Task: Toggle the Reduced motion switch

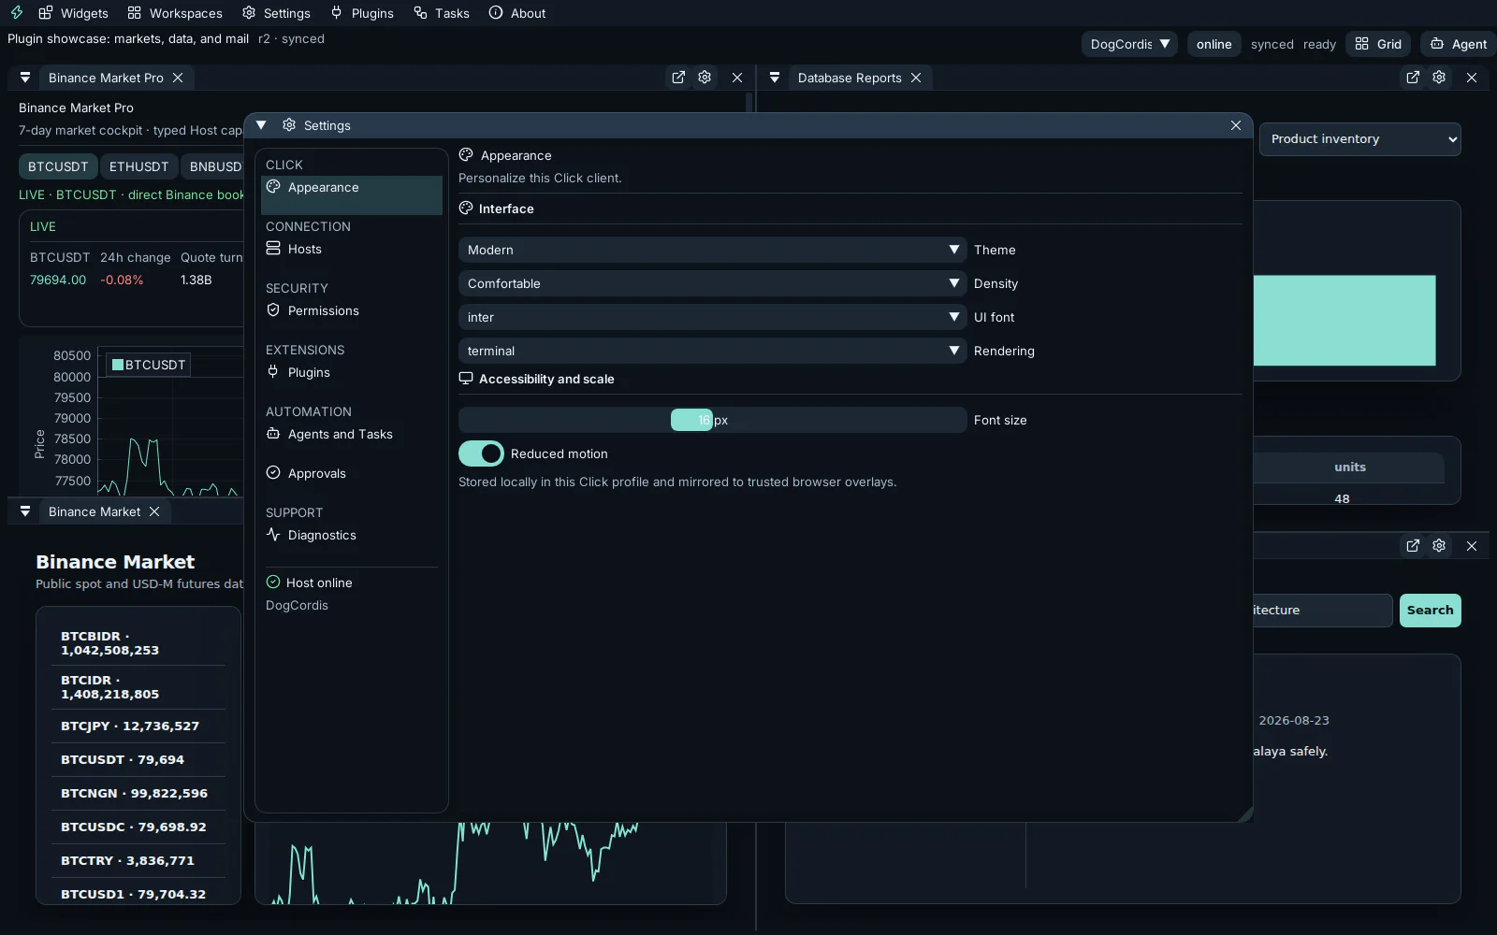Action: click(481, 453)
